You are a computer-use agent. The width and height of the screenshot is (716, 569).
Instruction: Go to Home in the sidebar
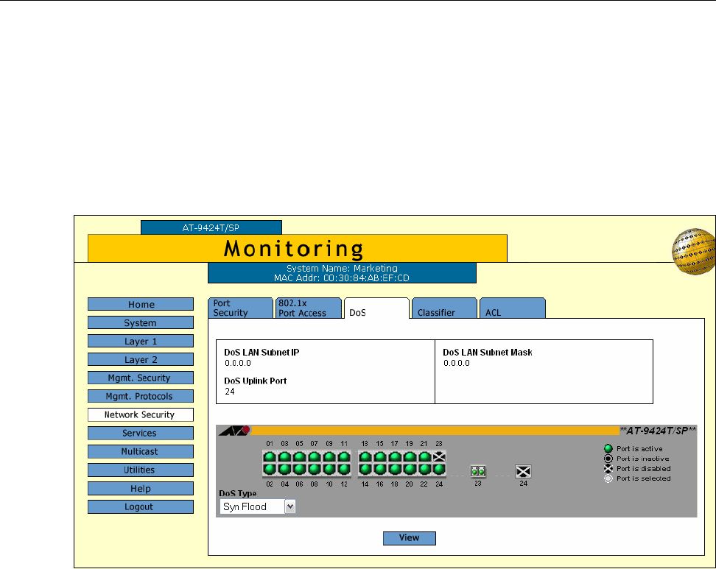[141, 305]
